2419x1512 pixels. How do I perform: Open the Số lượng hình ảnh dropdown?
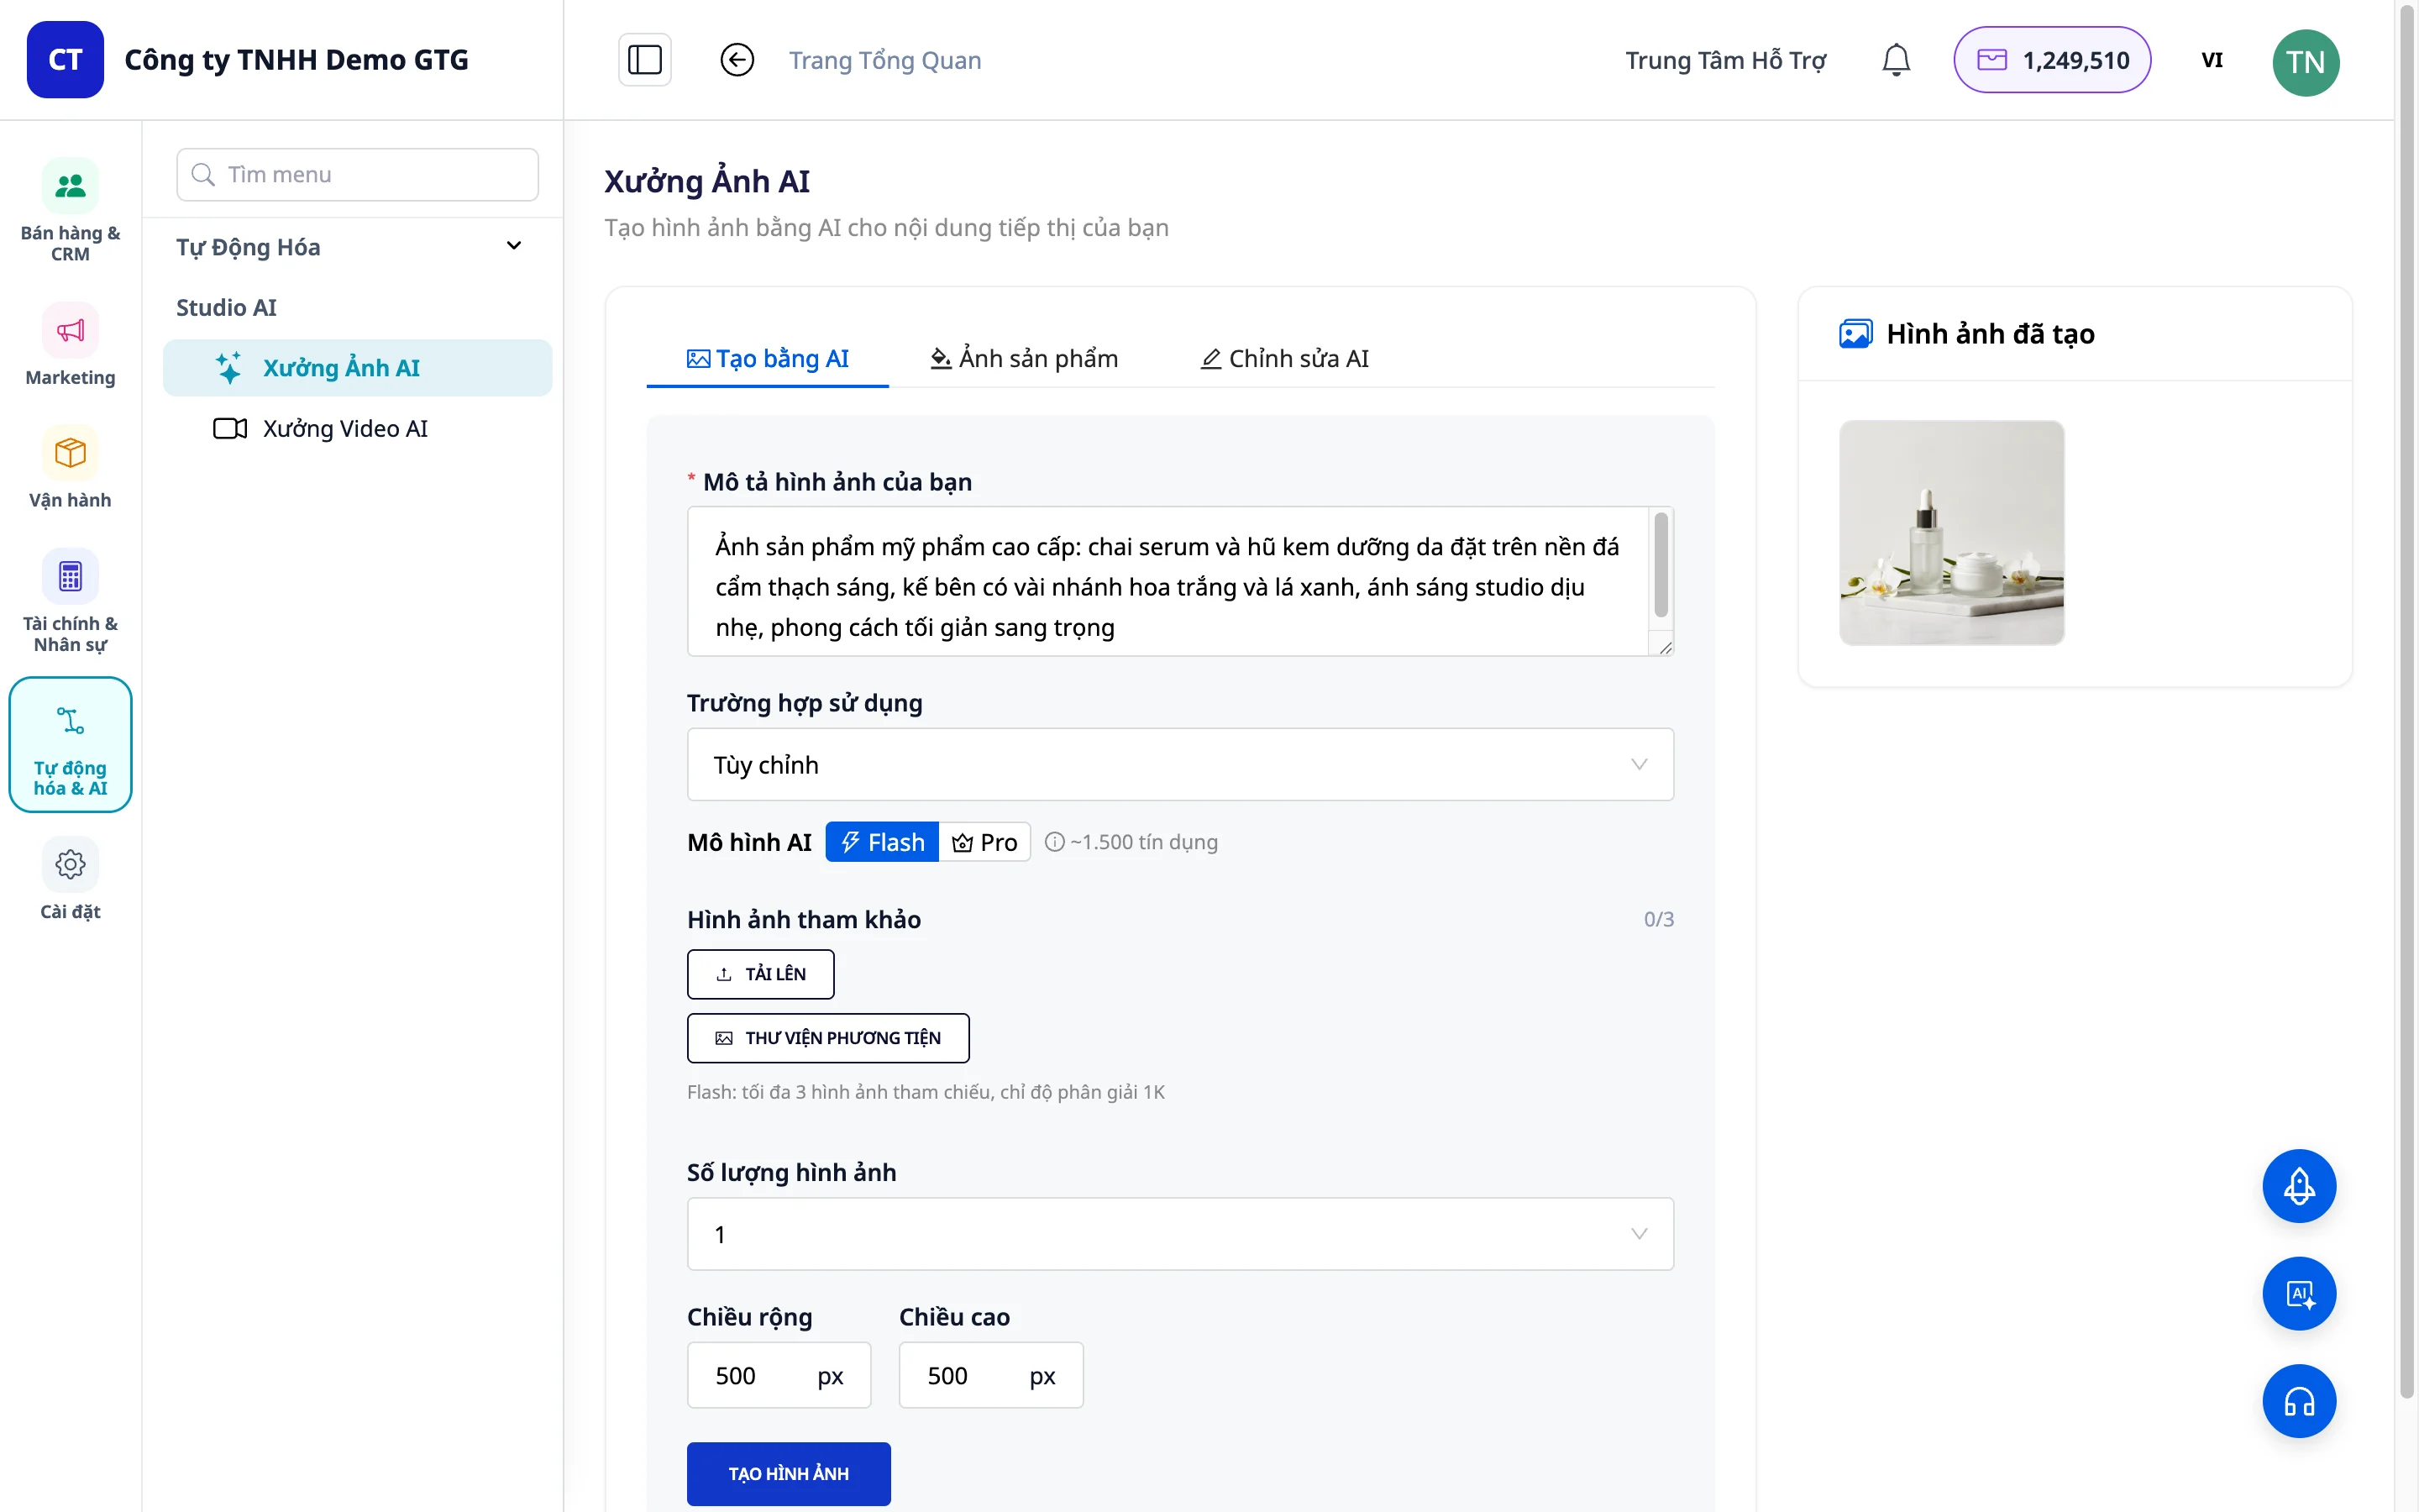[1179, 1234]
